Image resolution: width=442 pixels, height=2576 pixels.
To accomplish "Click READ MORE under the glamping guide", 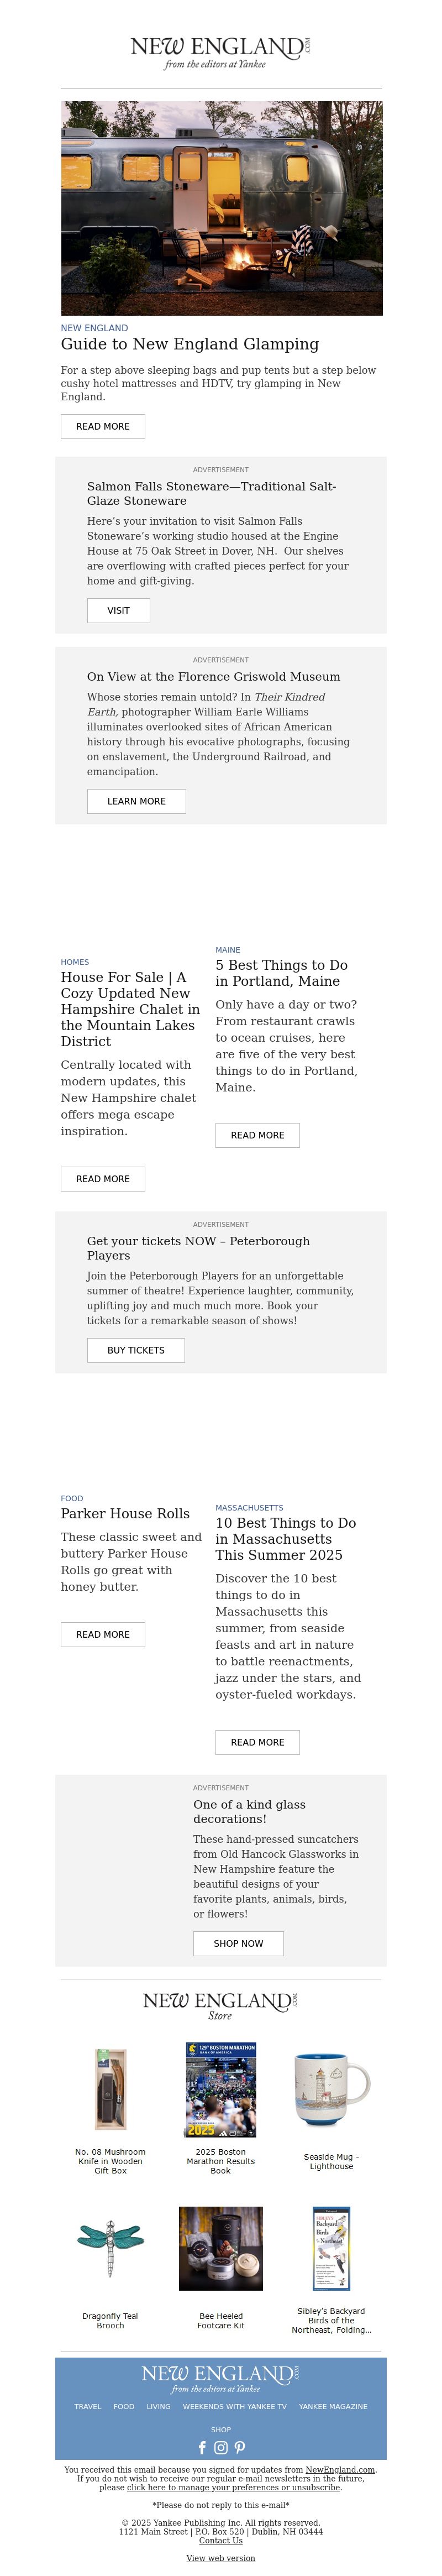I will (x=103, y=426).
